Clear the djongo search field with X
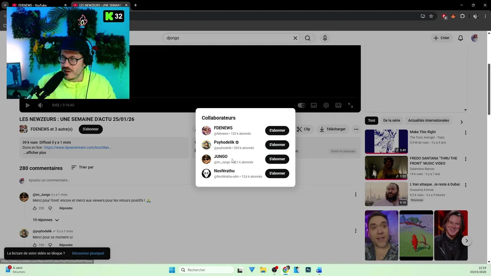The height and width of the screenshot is (276, 491). 295,38
